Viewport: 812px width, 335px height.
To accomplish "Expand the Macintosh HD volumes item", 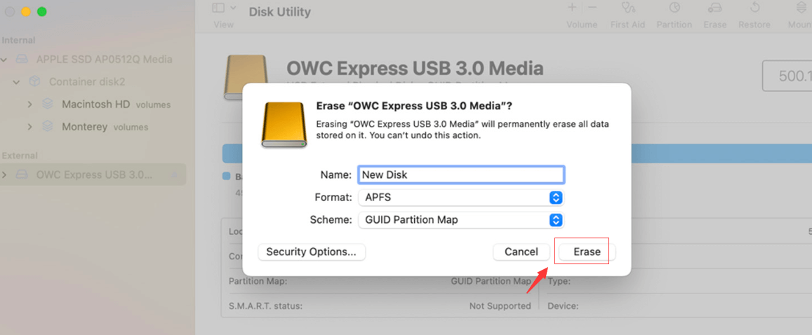I will (29, 104).
